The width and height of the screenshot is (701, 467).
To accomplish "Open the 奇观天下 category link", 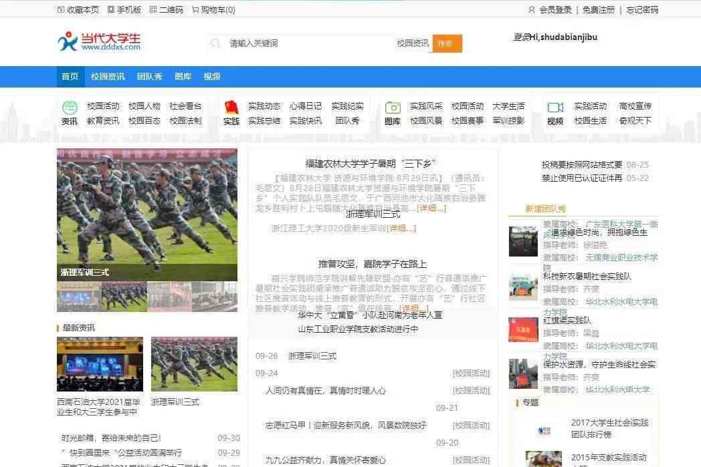I will [635, 120].
